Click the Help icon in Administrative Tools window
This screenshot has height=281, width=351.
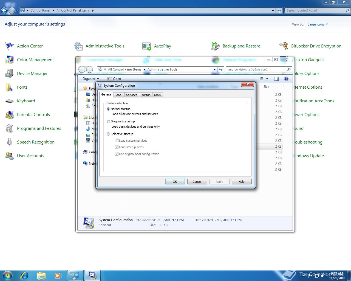(x=286, y=79)
